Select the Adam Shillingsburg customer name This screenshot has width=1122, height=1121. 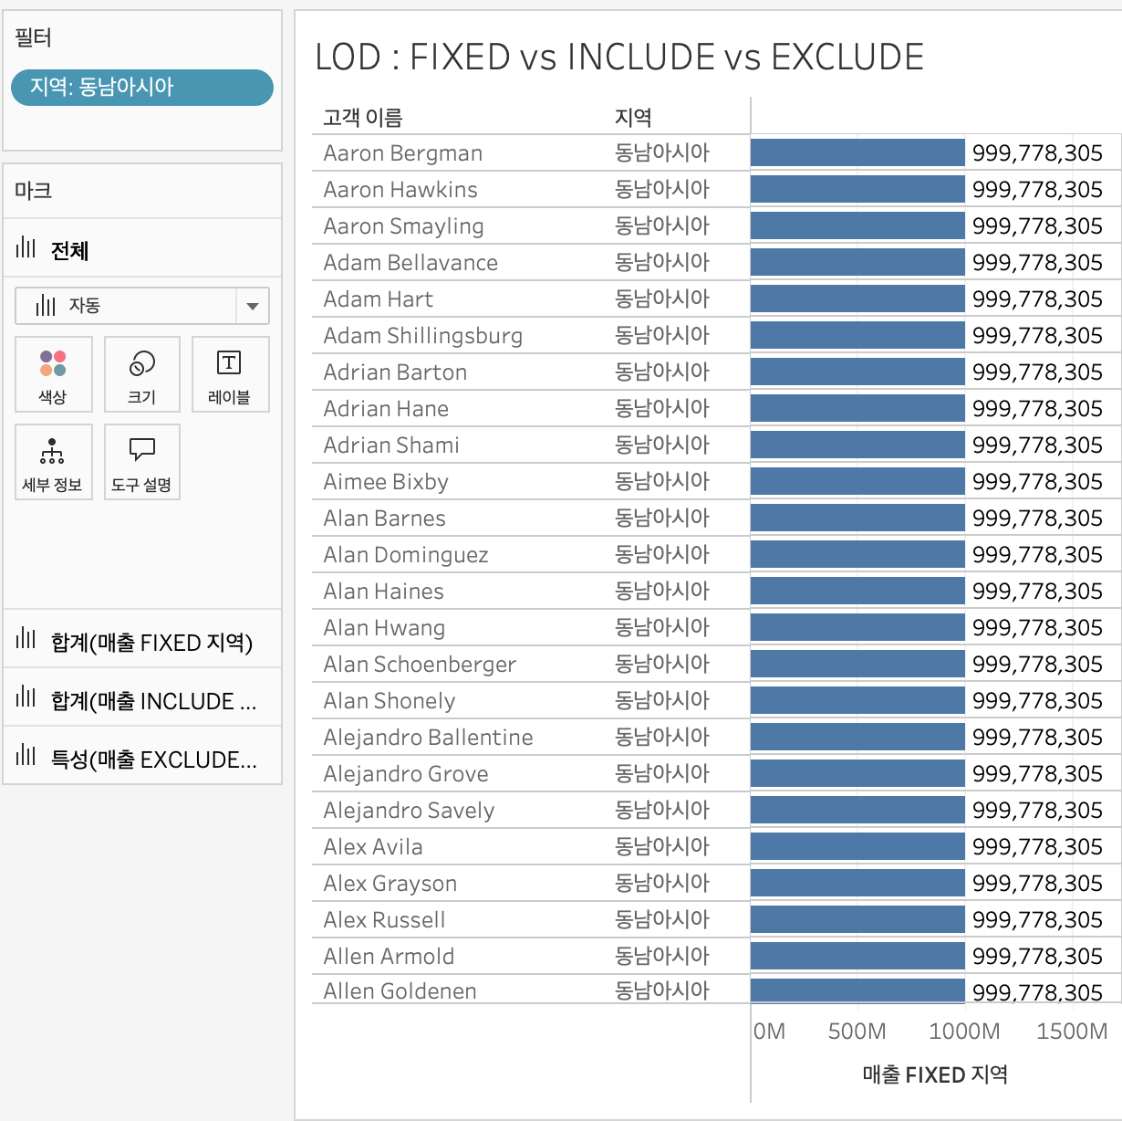[x=423, y=336]
